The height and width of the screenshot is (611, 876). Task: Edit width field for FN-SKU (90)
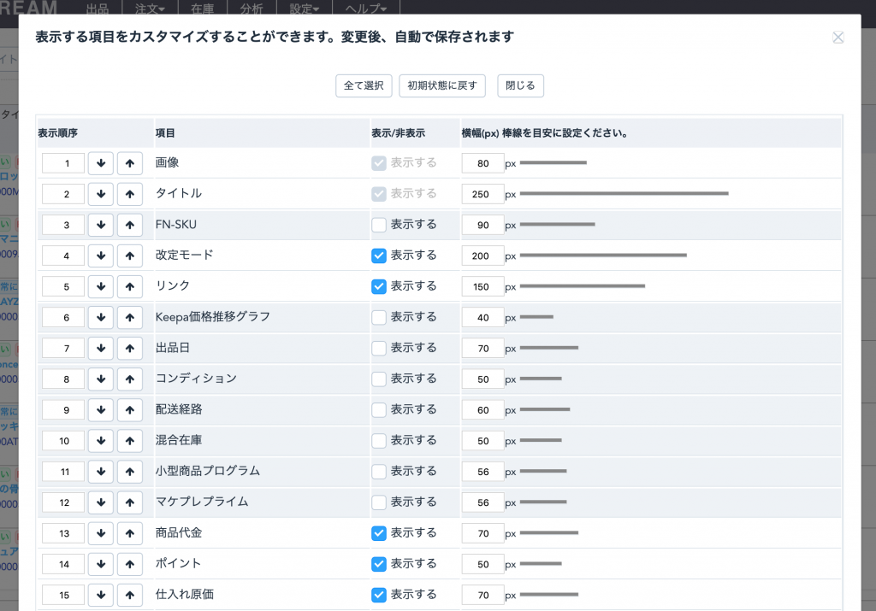(x=483, y=225)
